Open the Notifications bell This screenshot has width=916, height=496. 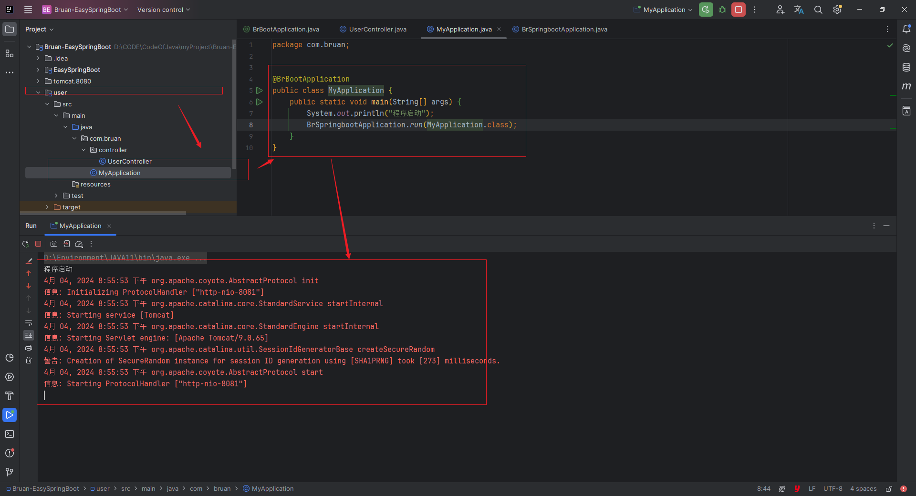coord(906,29)
